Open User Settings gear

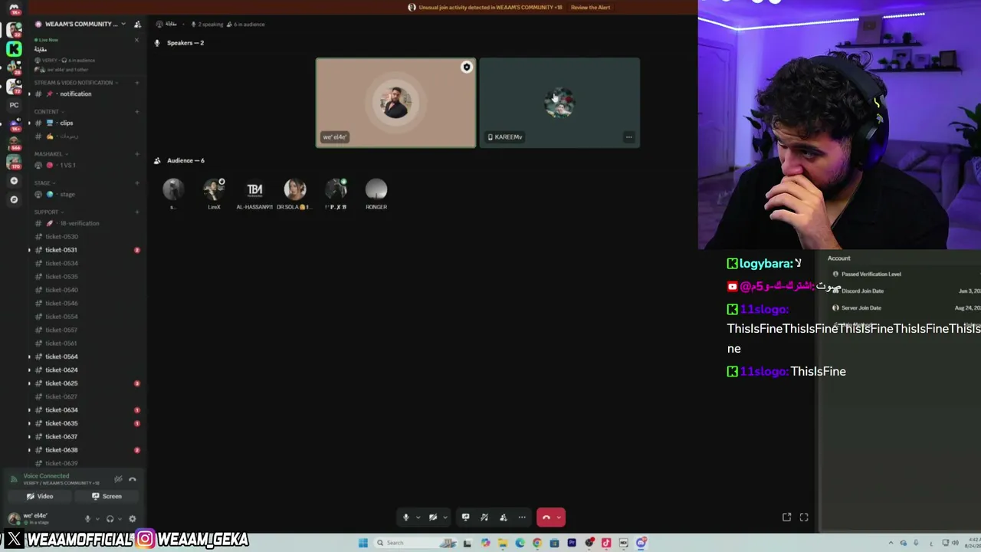[133, 519]
